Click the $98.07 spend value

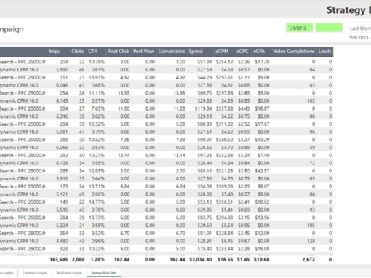tap(204, 140)
